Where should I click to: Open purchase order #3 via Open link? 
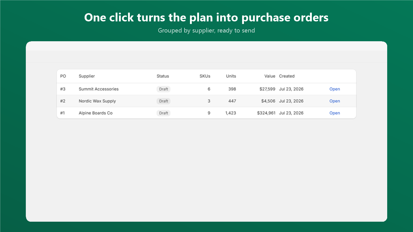335,89
